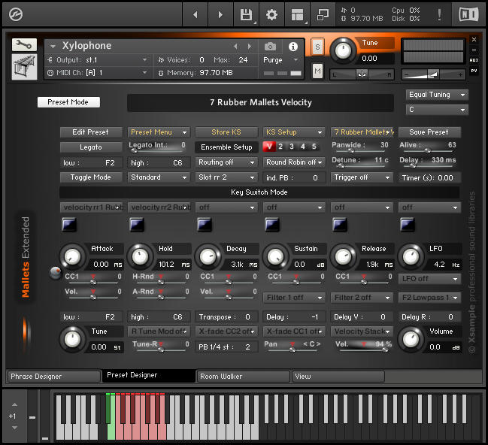Click the PV button on the instrument header
Screen dimensions: 488x445
(474, 71)
